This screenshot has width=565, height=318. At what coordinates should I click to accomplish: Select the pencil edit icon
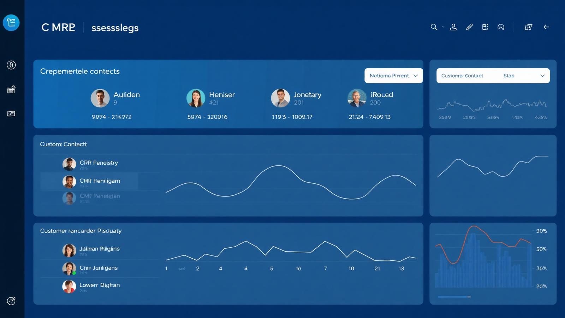469,27
